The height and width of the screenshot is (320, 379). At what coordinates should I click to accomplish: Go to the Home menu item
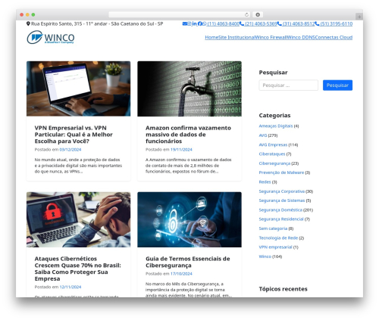[211, 37]
